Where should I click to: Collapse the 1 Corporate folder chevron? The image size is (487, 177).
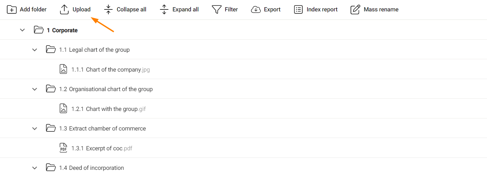click(22, 30)
